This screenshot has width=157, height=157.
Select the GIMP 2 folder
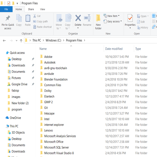[48, 102]
